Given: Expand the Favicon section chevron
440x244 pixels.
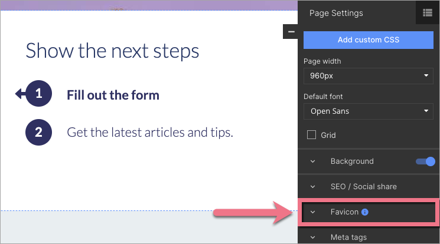Looking at the screenshot, I should (x=313, y=212).
